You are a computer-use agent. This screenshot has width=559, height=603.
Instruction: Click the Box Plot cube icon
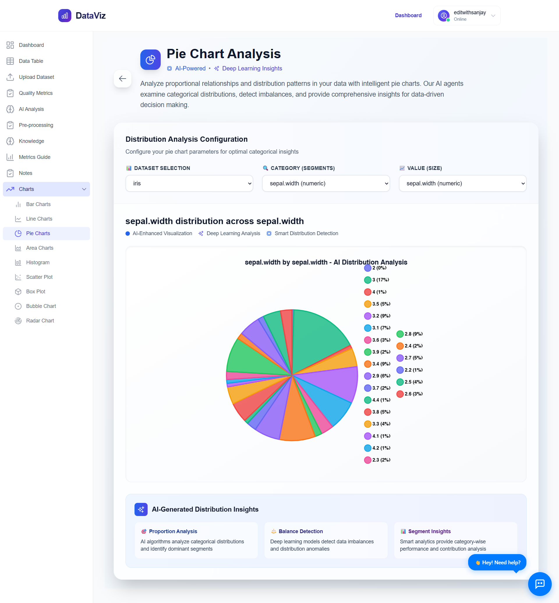click(x=18, y=292)
